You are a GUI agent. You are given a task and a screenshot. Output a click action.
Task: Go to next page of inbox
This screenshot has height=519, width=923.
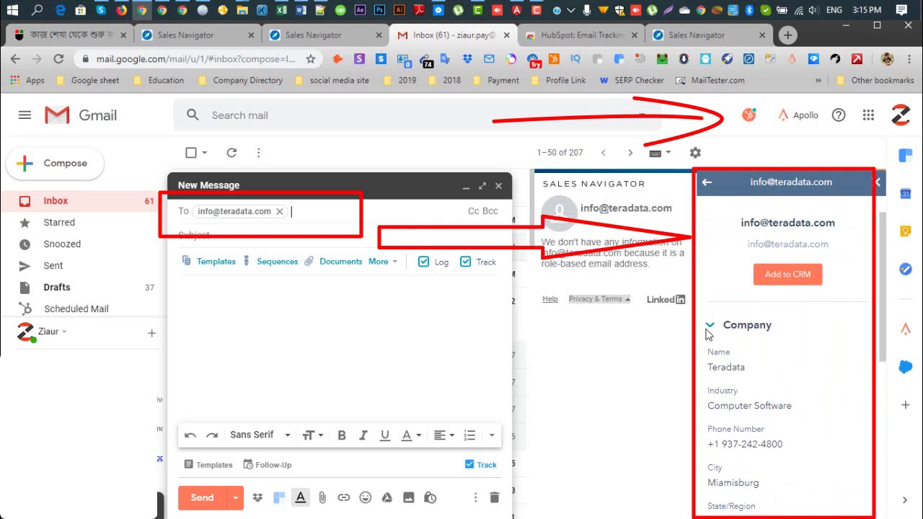[630, 153]
